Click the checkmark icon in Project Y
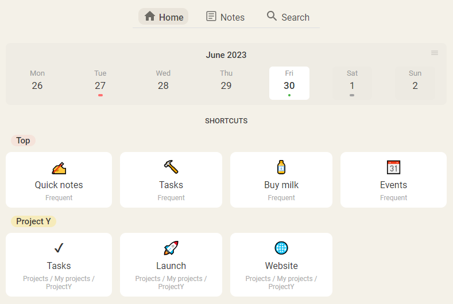The width and height of the screenshot is (453, 304). (x=59, y=248)
